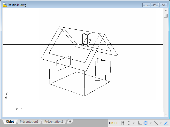Viewport: 170px width, 127px height.
Task: Toggle snap mode dotted grid icon
Action: pos(129,123)
